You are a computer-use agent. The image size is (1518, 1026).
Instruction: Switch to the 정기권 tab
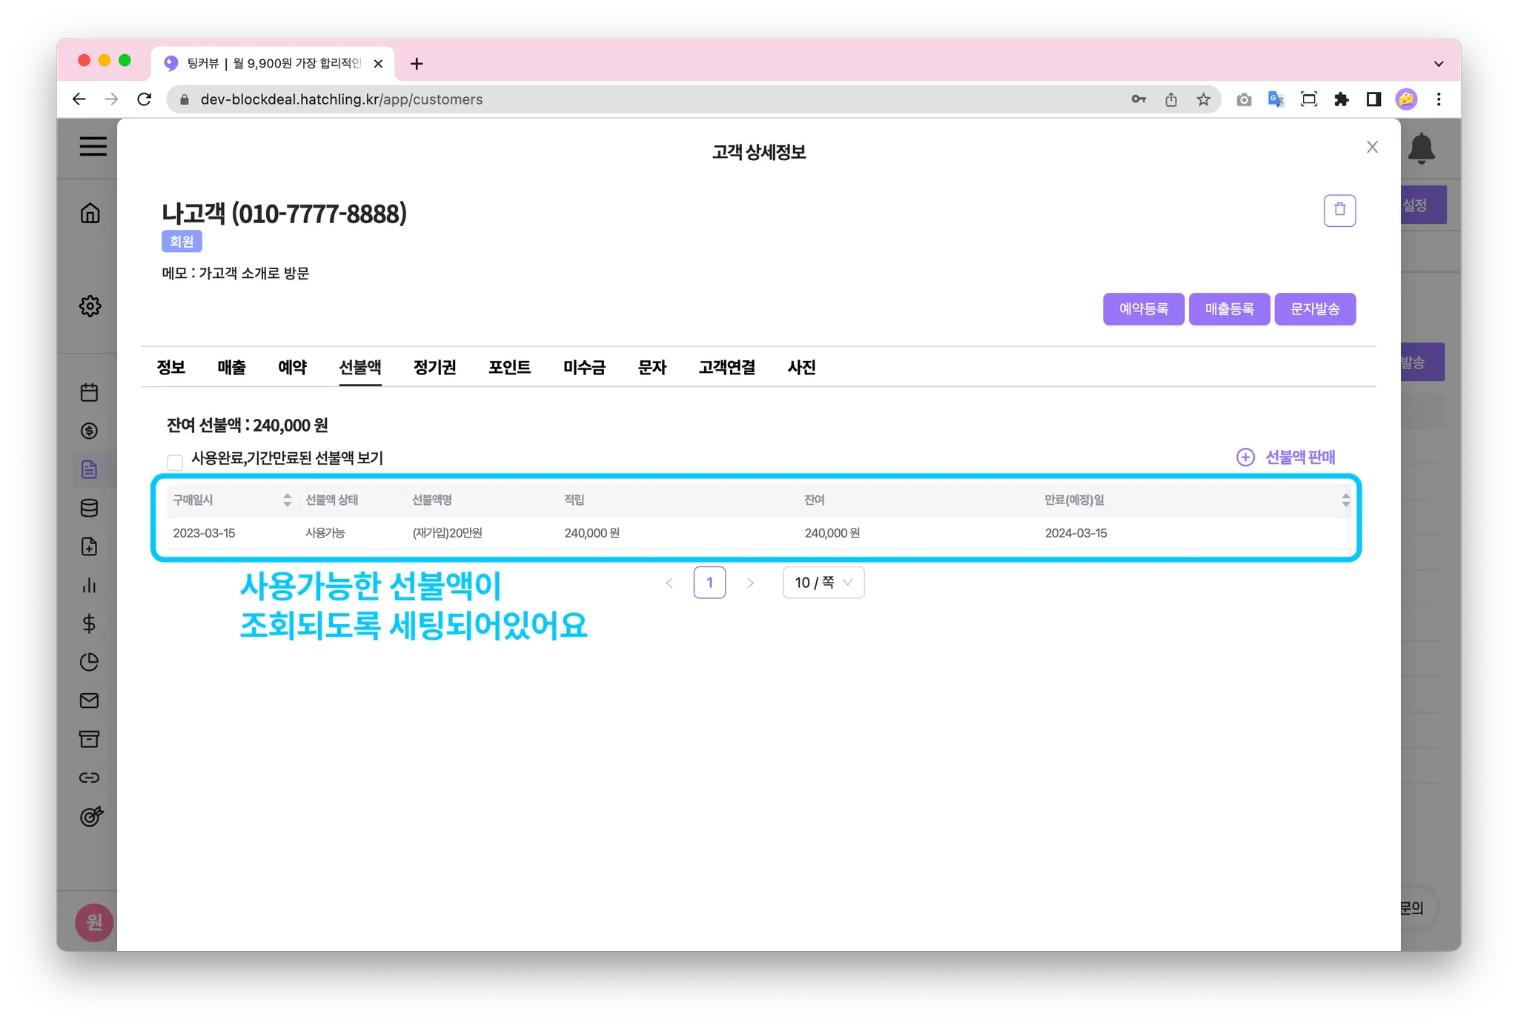[x=434, y=368]
